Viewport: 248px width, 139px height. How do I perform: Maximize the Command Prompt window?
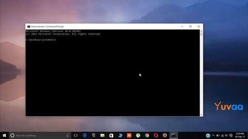[x=190, y=27]
